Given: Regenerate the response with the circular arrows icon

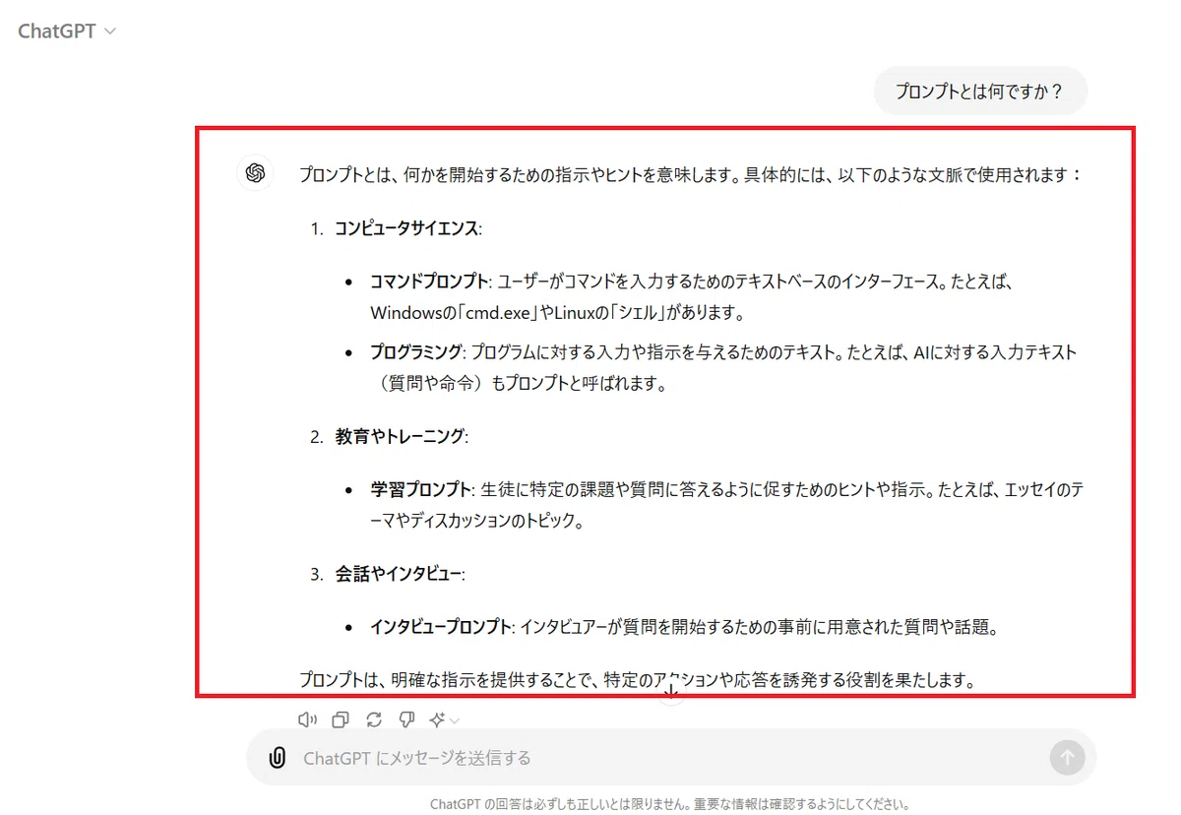Looking at the screenshot, I should click(373, 721).
